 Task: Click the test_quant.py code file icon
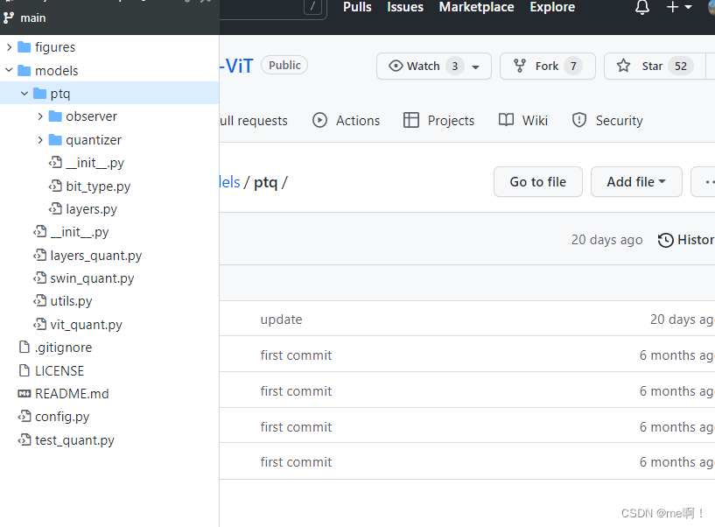[x=25, y=439]
